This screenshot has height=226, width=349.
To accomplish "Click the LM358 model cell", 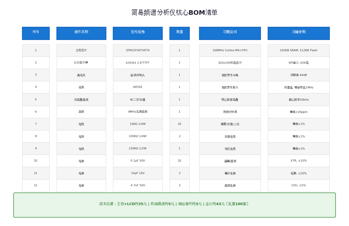I will point(138,87).
